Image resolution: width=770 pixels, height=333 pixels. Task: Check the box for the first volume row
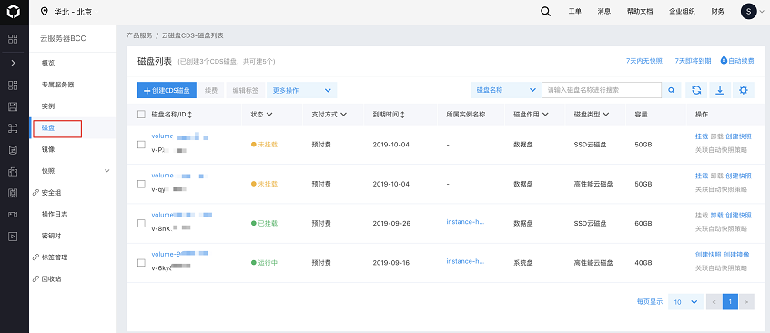[x=141, y=145]
